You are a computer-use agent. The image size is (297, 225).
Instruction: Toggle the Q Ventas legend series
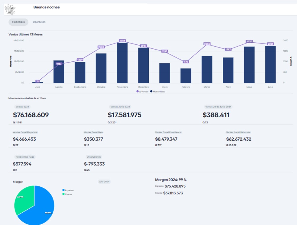pyautogui.click(x=143, y=91)
